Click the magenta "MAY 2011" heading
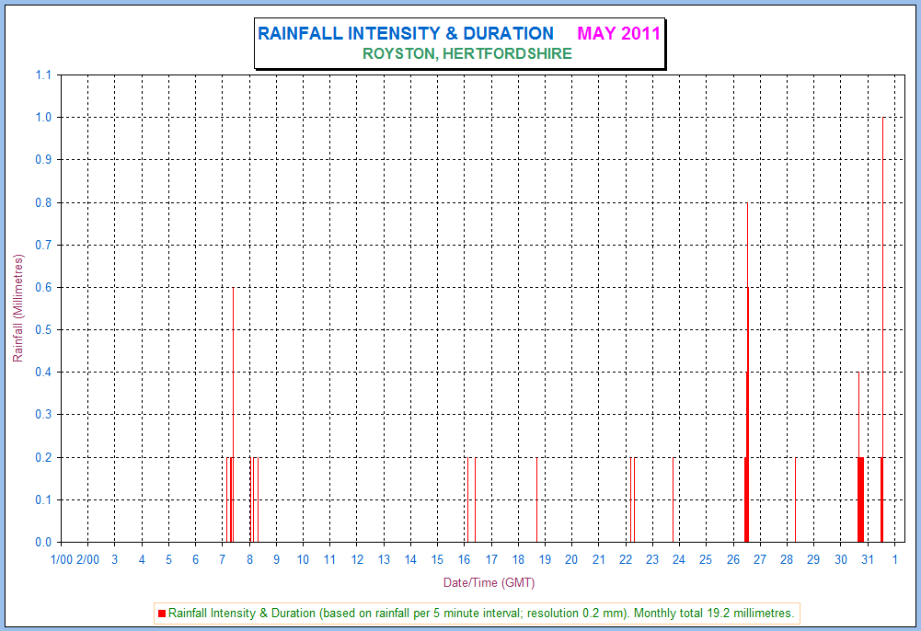The image size is (921, 631). 618,34
